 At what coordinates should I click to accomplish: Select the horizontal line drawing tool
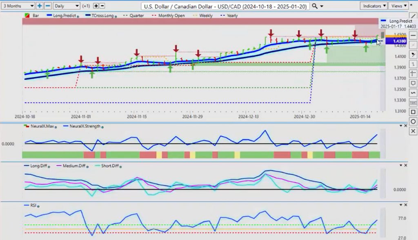click(413, 36)
